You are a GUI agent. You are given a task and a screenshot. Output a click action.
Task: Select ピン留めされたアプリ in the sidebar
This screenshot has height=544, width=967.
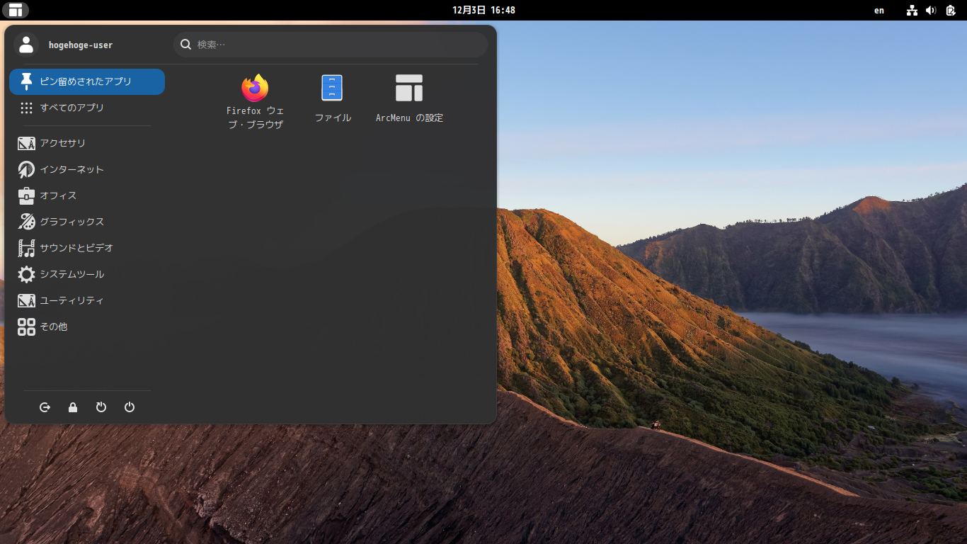87,81
